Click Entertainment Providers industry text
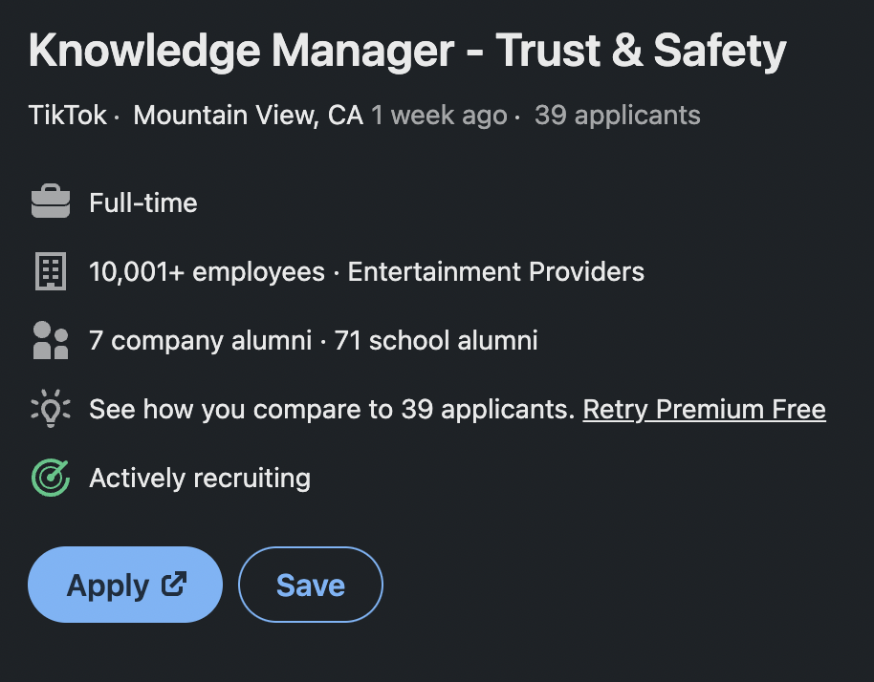The height and width of the screenshot is (682, 874). click(x=495, y=272)
